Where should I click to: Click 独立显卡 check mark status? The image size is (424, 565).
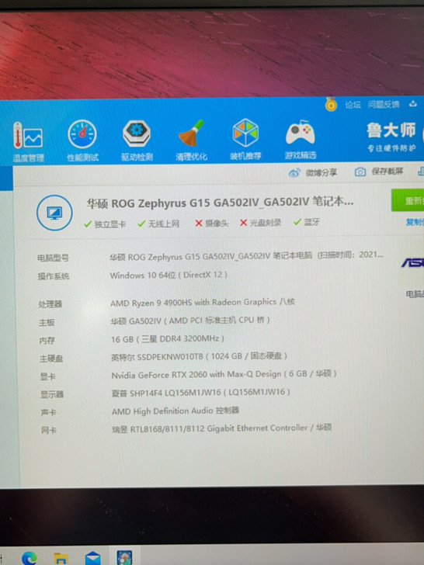[x=105, y=224]
